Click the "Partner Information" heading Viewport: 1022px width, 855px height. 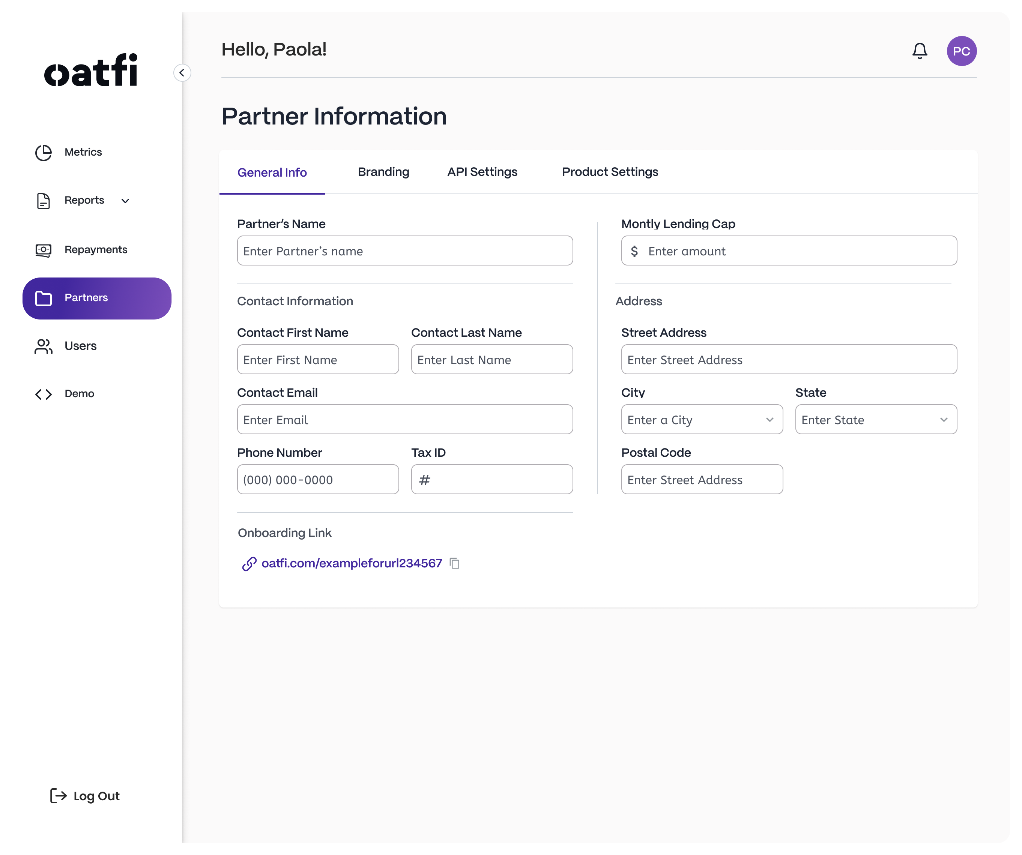click(x=334, y=116)
